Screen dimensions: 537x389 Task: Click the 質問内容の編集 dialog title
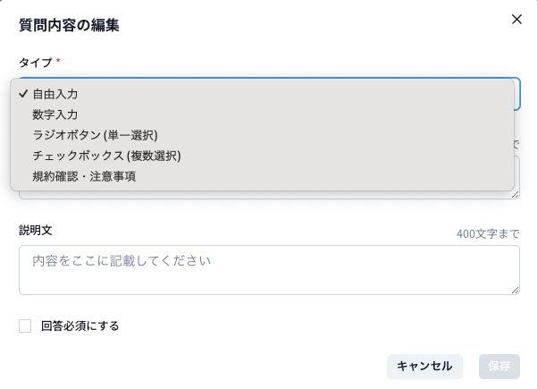click(69, 25)
